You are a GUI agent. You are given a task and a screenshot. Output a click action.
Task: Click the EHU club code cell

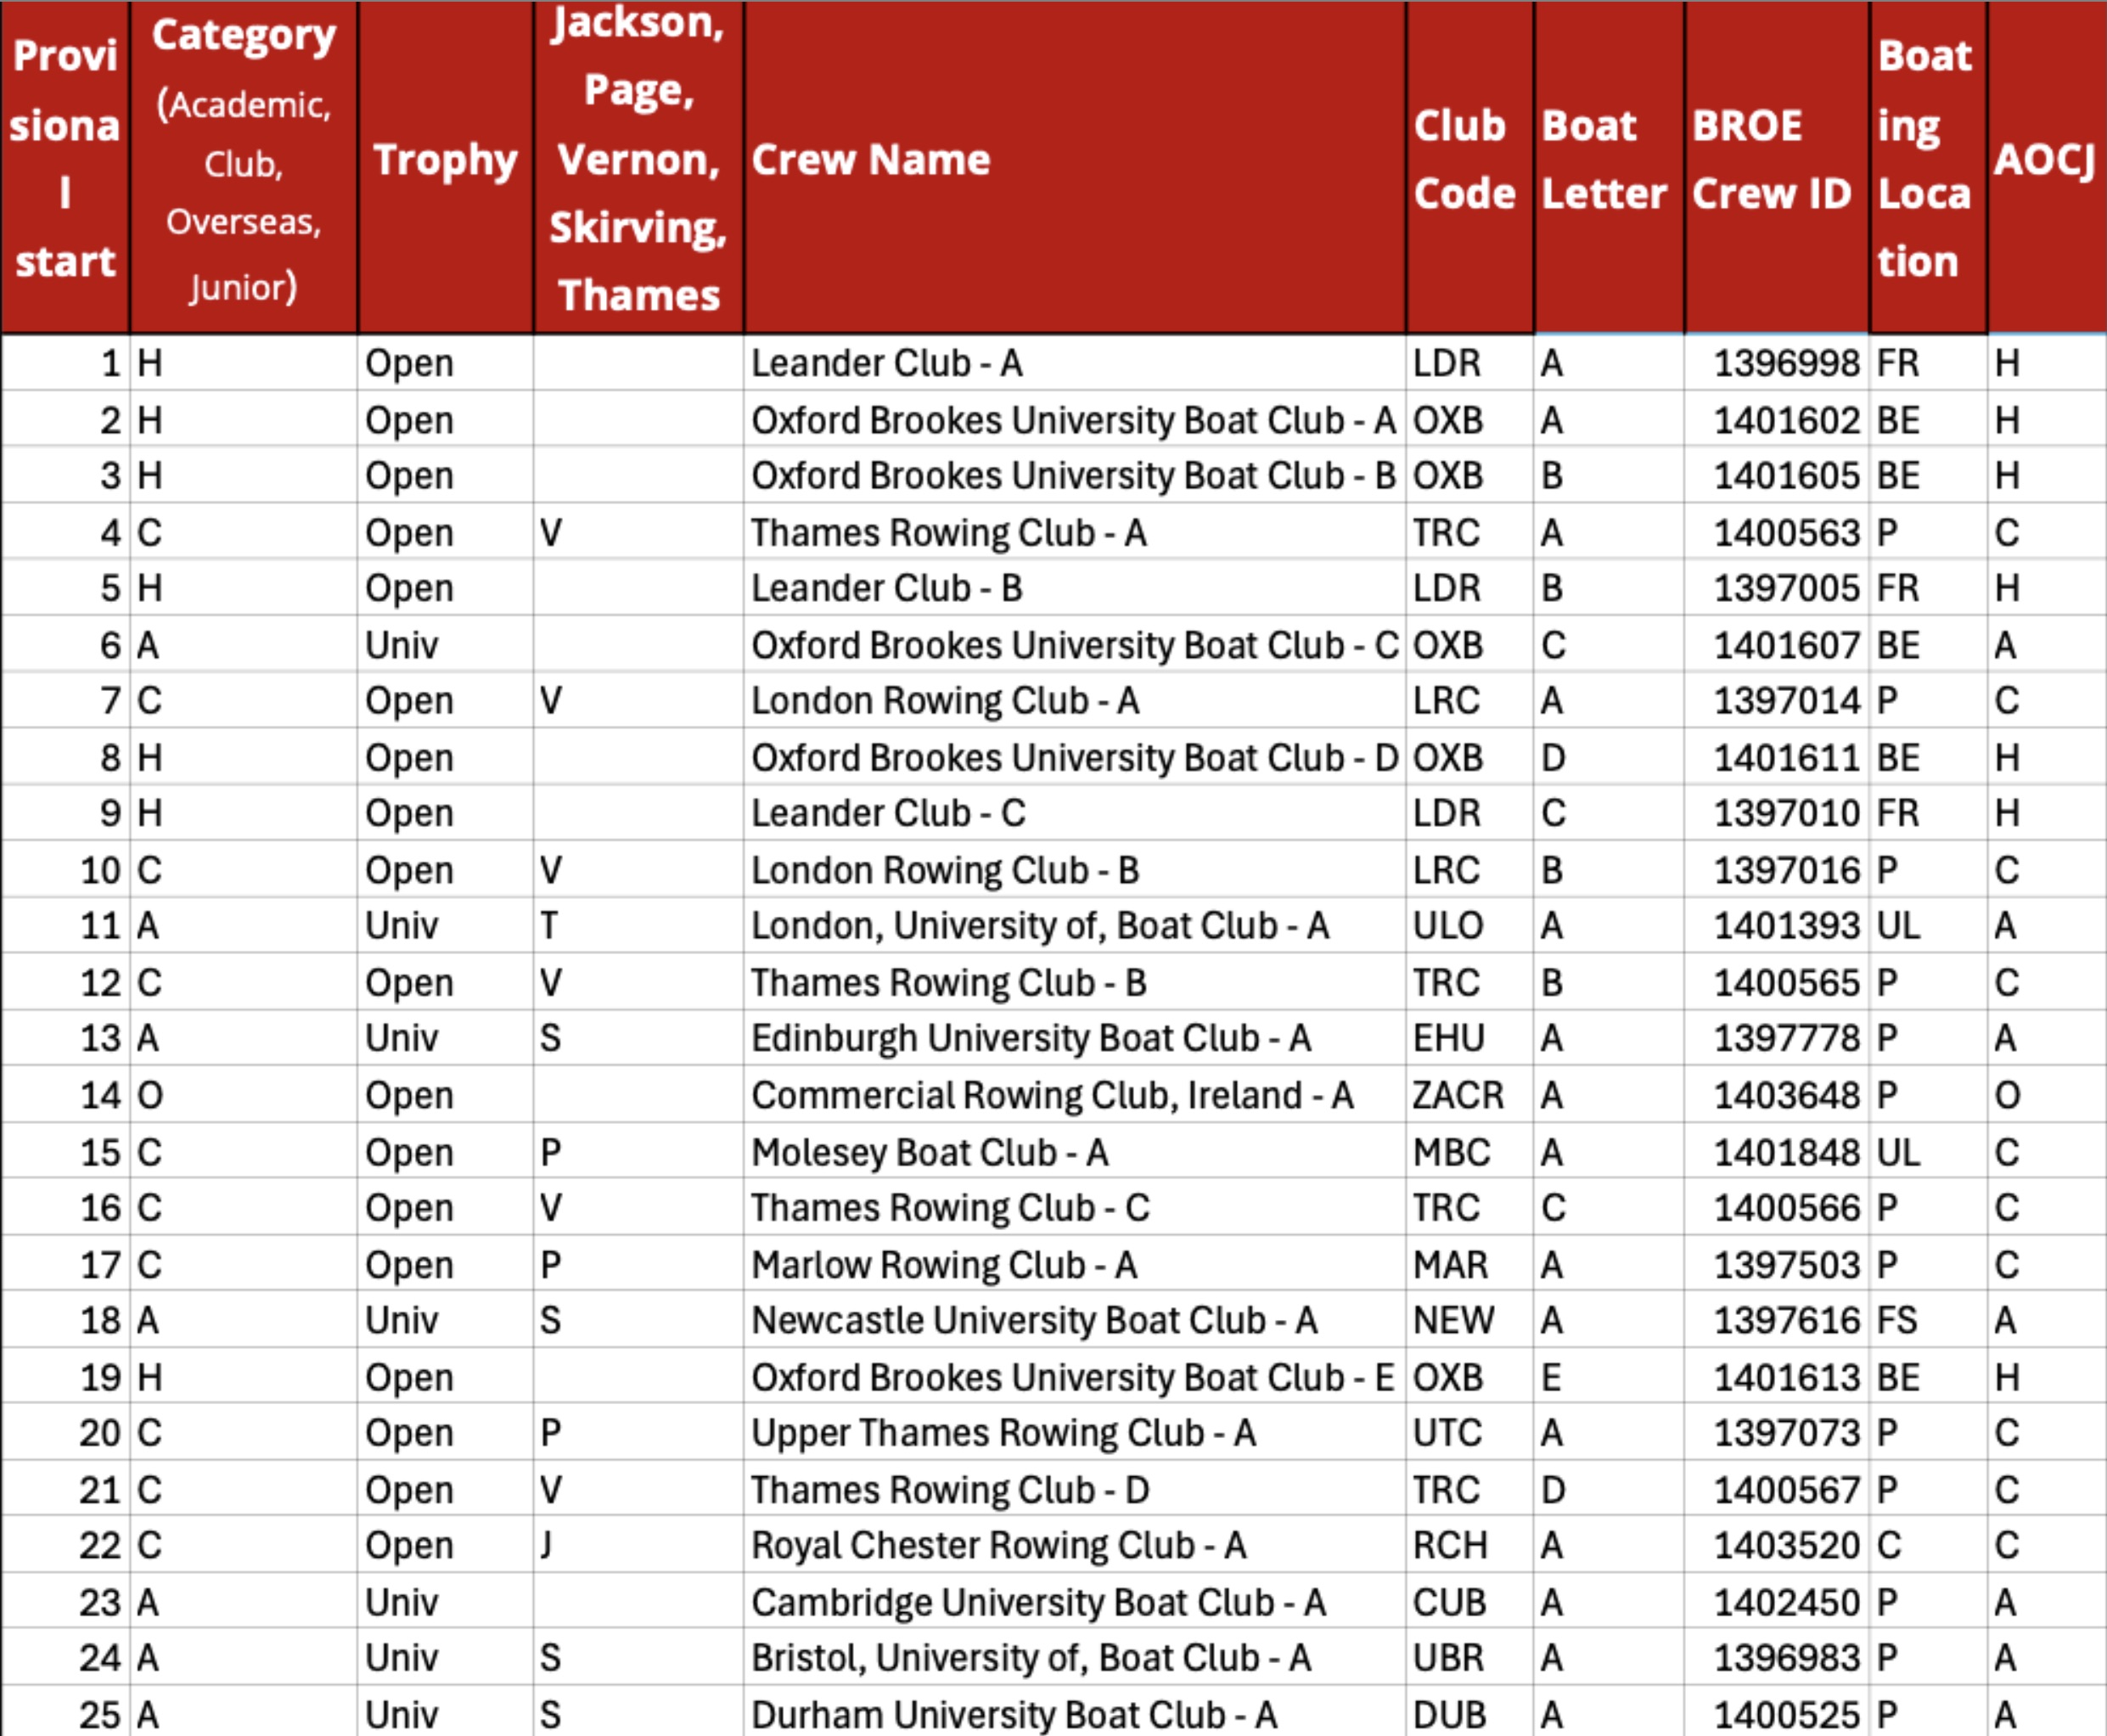pyautogui.click(x=1448, y=1038)
